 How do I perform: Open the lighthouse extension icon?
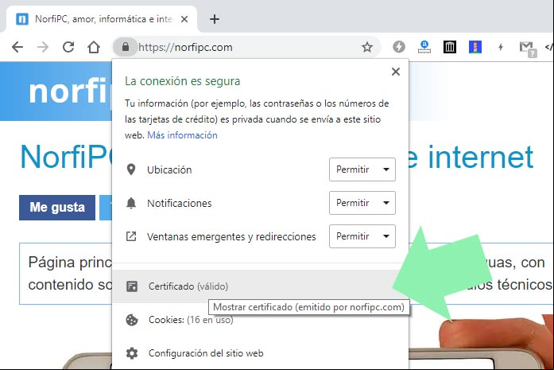tap(475, 47)
